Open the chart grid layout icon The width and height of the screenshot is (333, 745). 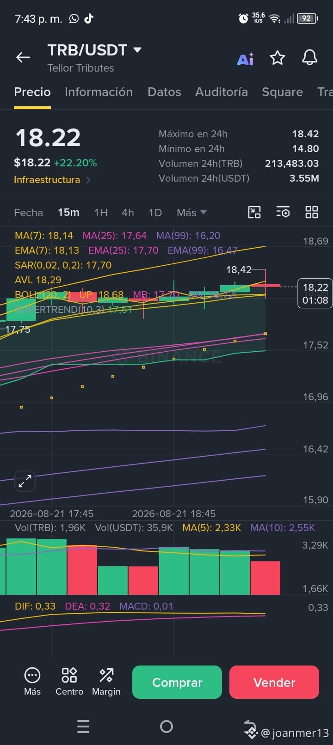point(312,212)
